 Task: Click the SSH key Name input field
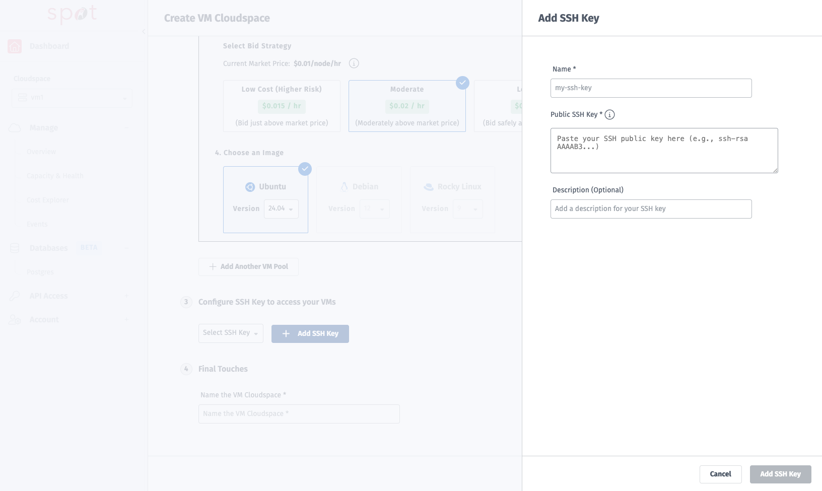[x=651, y=88]
